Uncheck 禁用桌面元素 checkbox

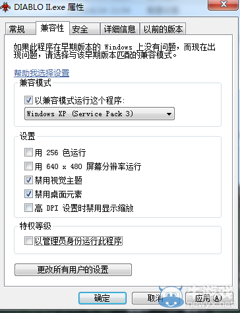point(28,194)
